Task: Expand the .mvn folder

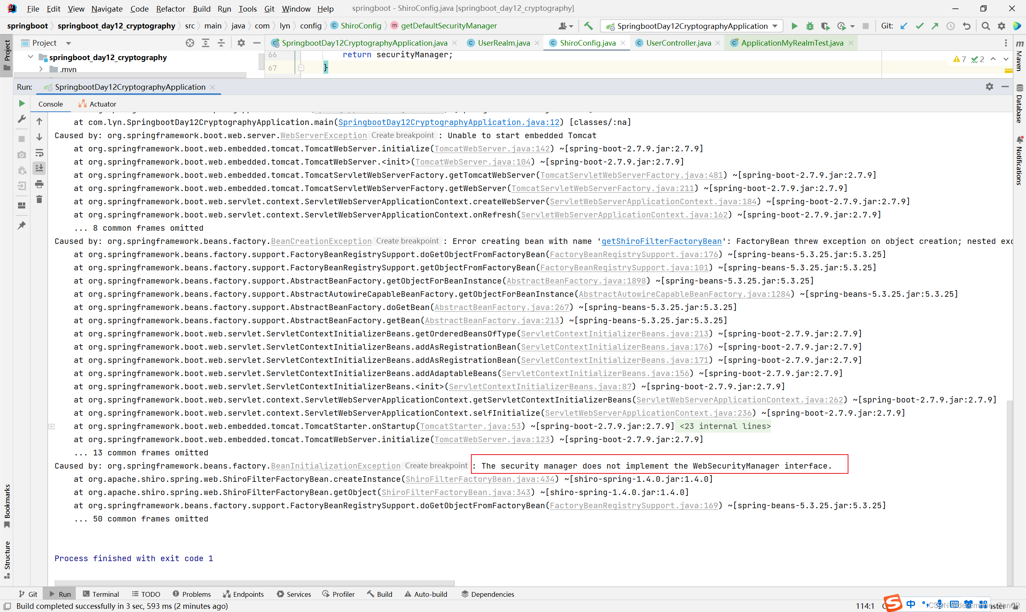Action: point(41,69)
